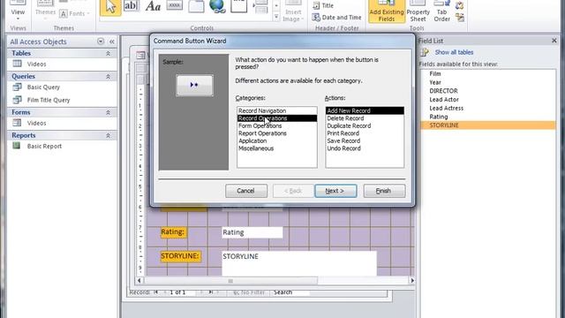Select the Text Box control tool
Screen dimensions: 565x318
tap(132, 5)
